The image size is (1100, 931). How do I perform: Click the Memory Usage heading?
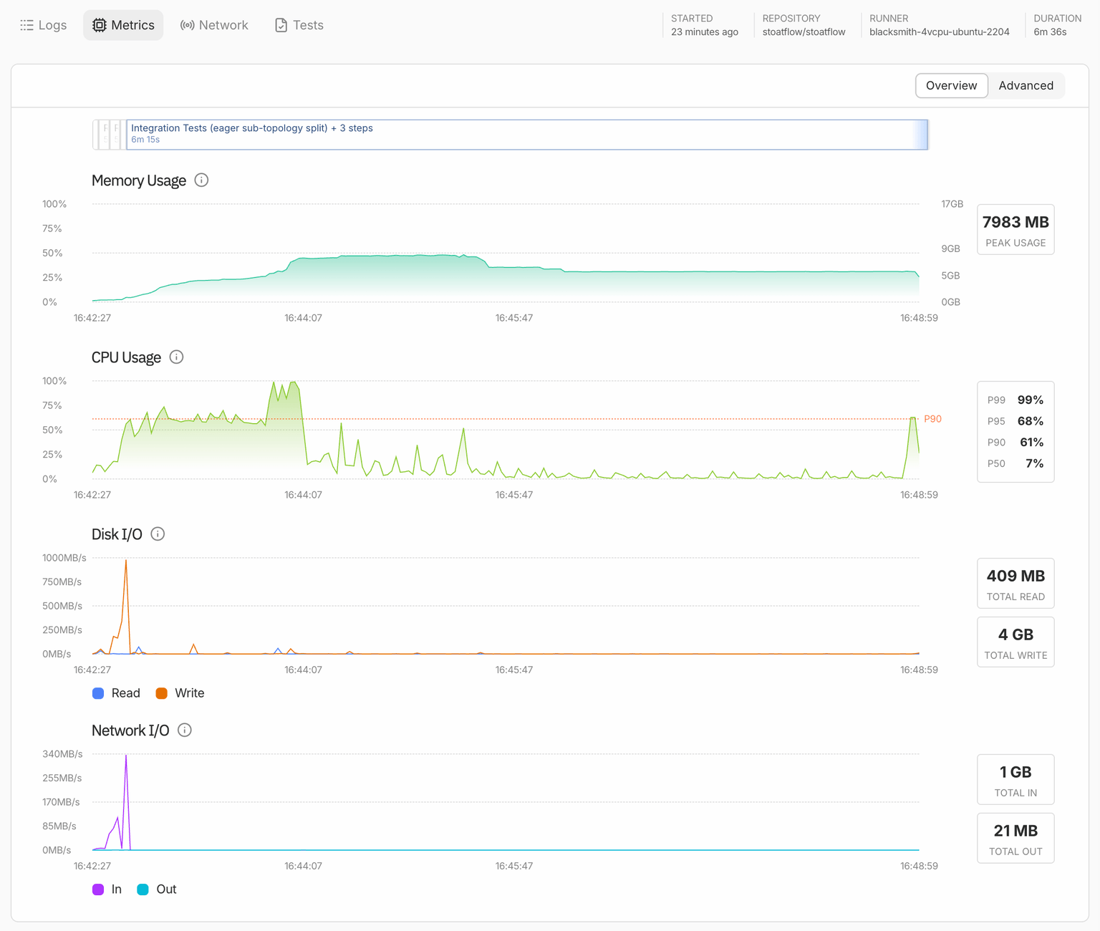coord(139,180)
